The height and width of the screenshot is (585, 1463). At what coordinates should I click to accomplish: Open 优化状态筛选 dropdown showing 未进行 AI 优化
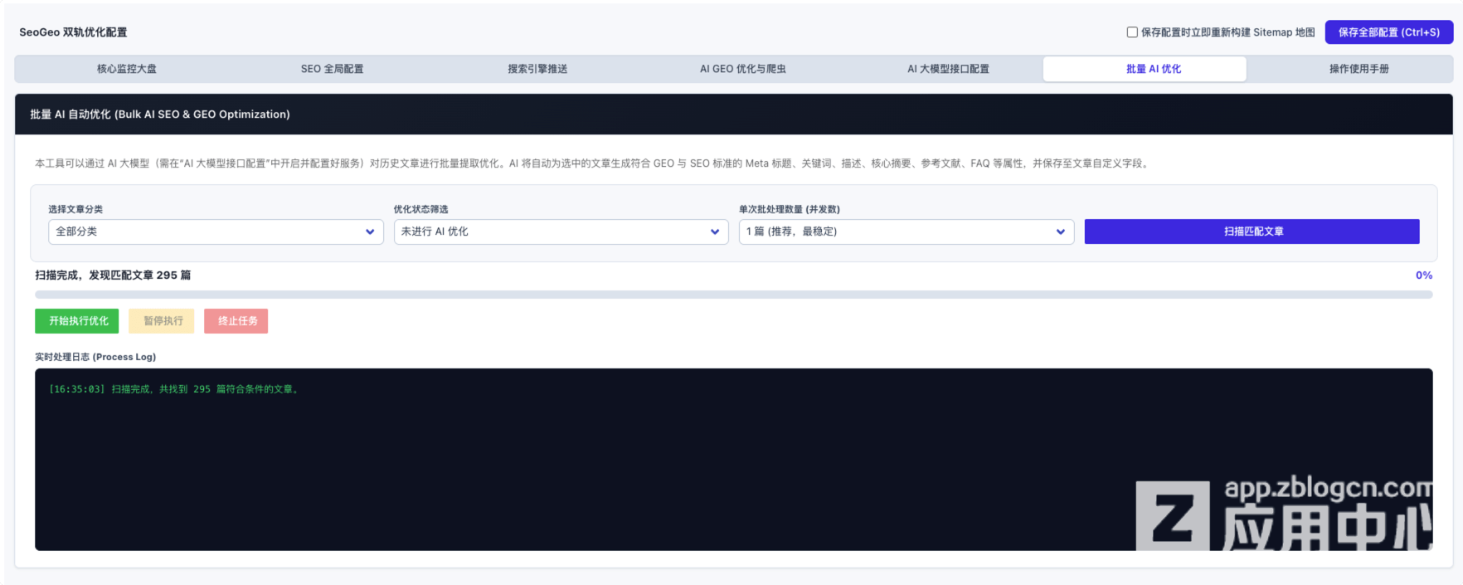(561, 232)
